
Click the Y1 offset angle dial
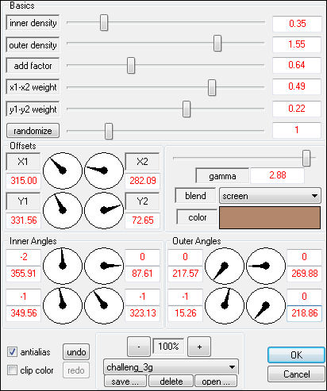(63, 210)
